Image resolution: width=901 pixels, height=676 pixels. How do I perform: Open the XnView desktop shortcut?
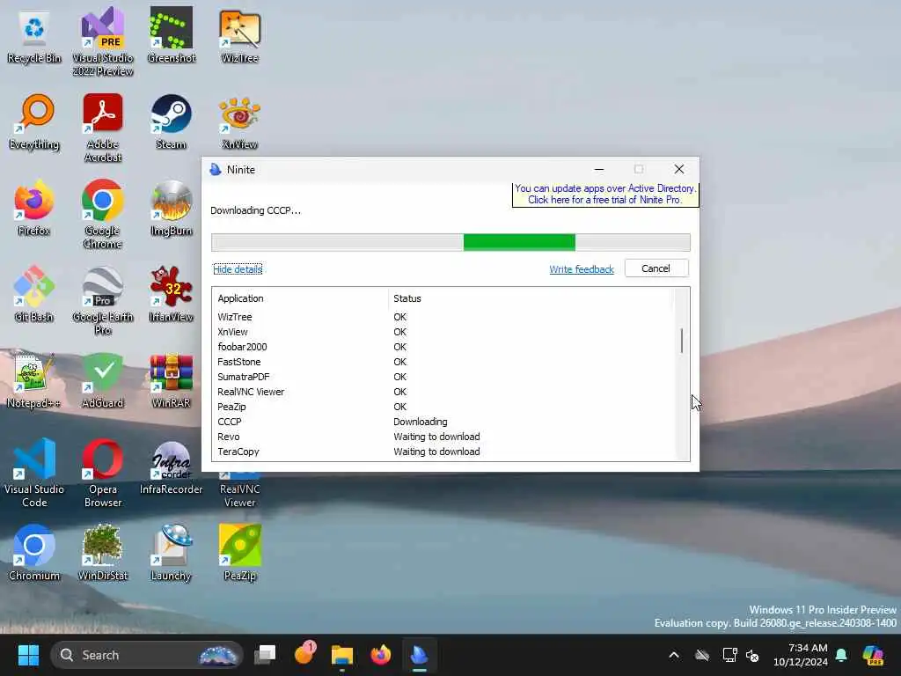pos(239,121)
